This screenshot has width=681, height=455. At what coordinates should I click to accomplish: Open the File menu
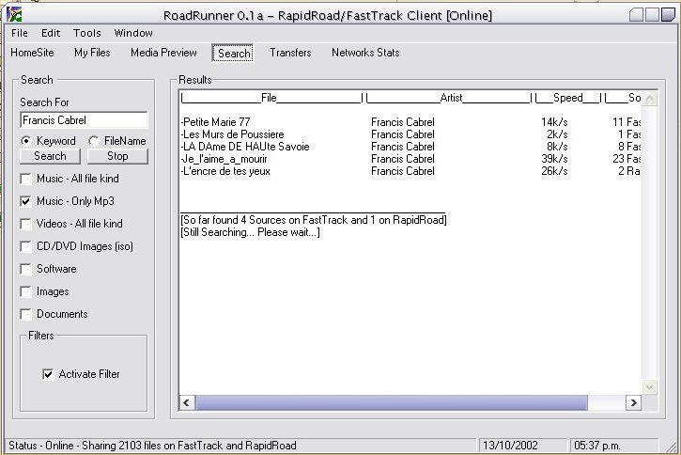point(20,33)
